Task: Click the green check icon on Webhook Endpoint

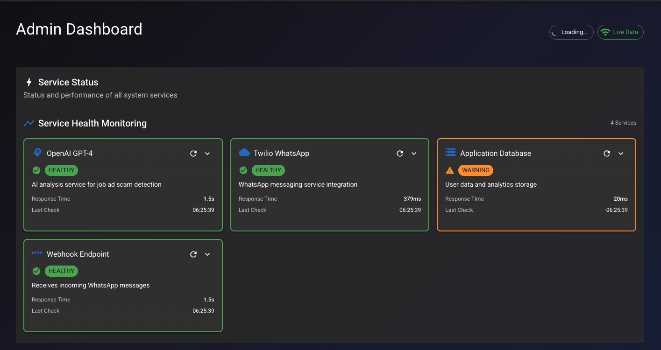Action: coord(36,271)
